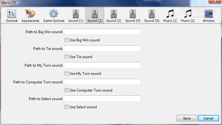Select the Game Options gear icon
The width and height of the screenshot is (222, 125).
pyautogui.click(x=54, y=14)
